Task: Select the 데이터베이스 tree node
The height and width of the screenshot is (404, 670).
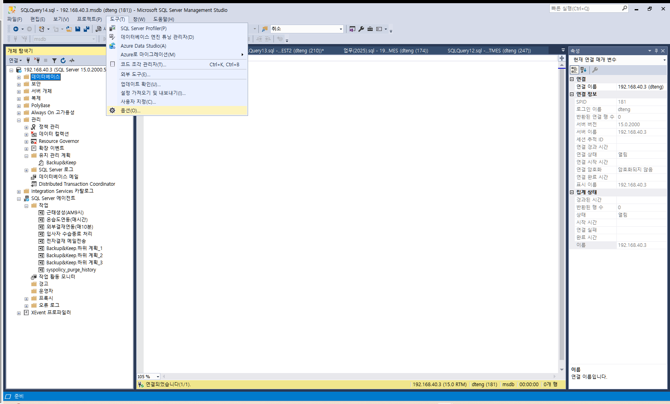Action: point(46,77)
